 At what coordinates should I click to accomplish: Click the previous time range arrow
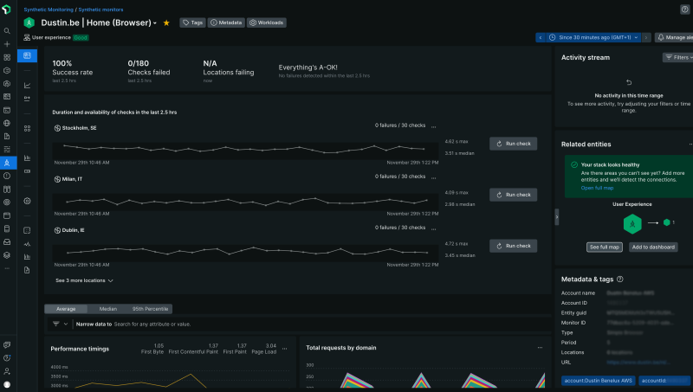click(x=541, y=38)
